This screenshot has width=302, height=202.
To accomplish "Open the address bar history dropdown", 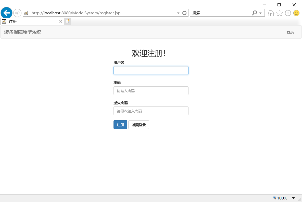I will click(178, 13).
